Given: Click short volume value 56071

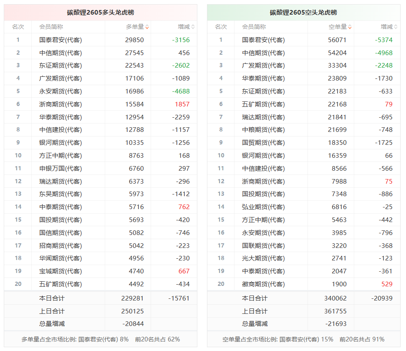Looking at the screenshot, I should [x=337, y=40].
